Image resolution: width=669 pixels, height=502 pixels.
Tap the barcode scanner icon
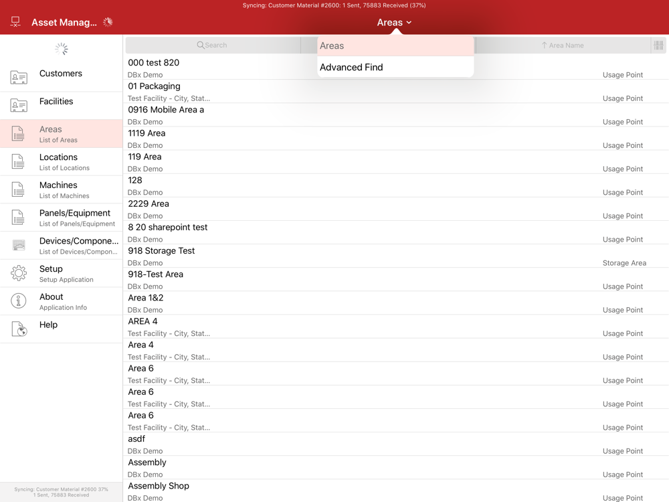pyautogui.click(x=658, y=46)
